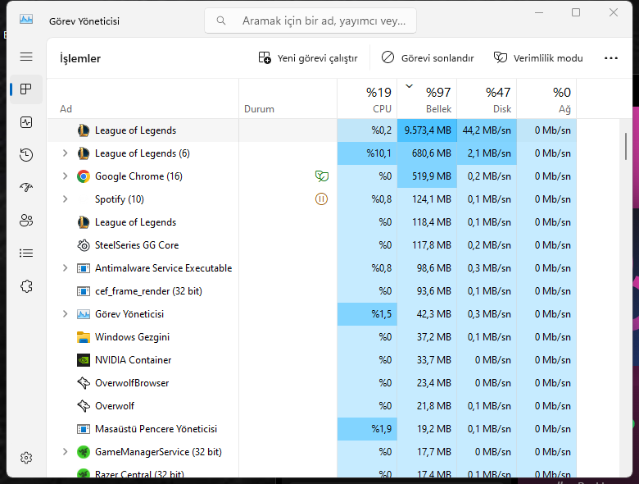Viewport: 639px width, 484px height.
Task: Select League of Legends row with 118,4 MB
Action: pos(312,222)
